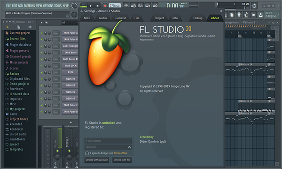Open the plugin picker plug icon
The image size is (282, 169).
[x=239, y=15]
